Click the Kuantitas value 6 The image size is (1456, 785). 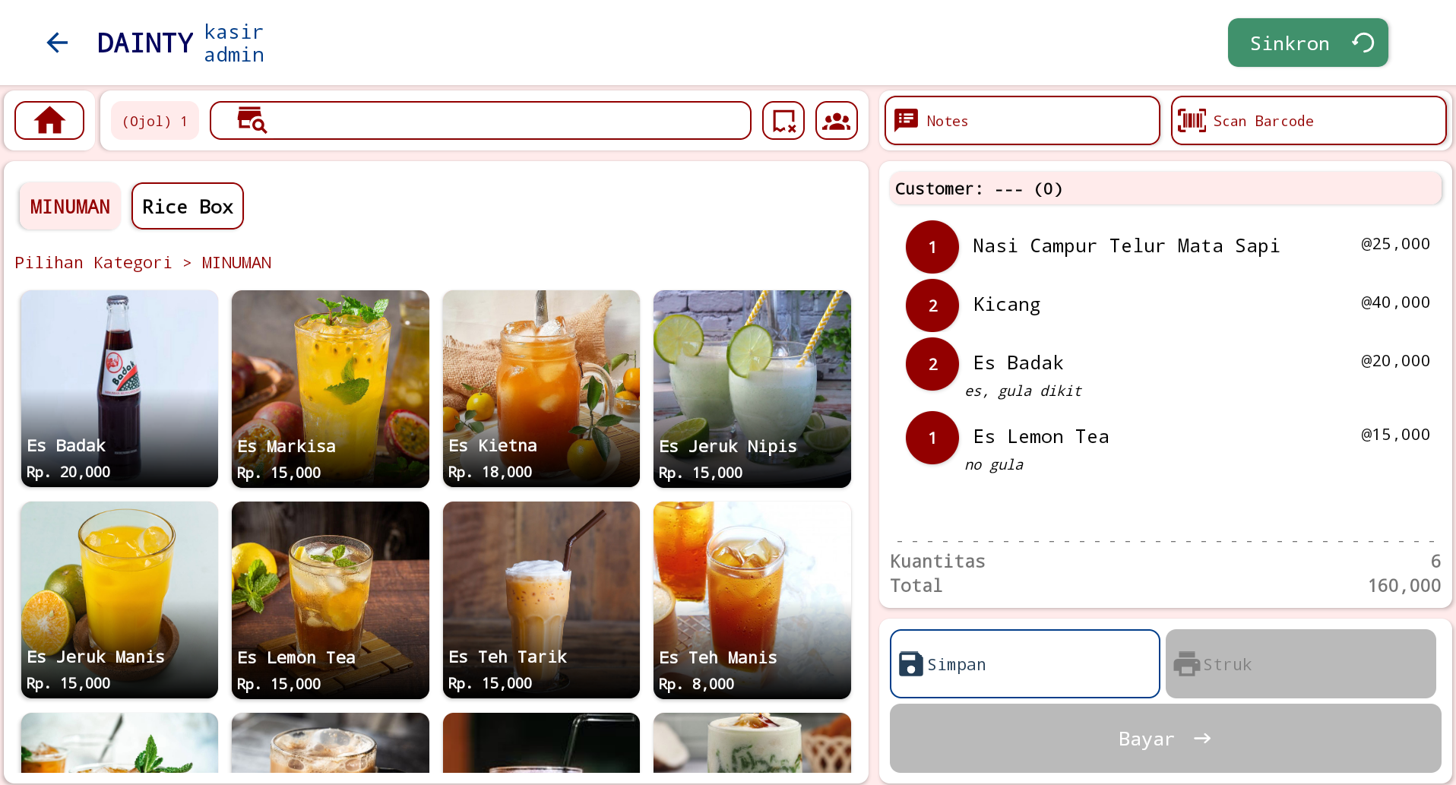[1435, 562]
